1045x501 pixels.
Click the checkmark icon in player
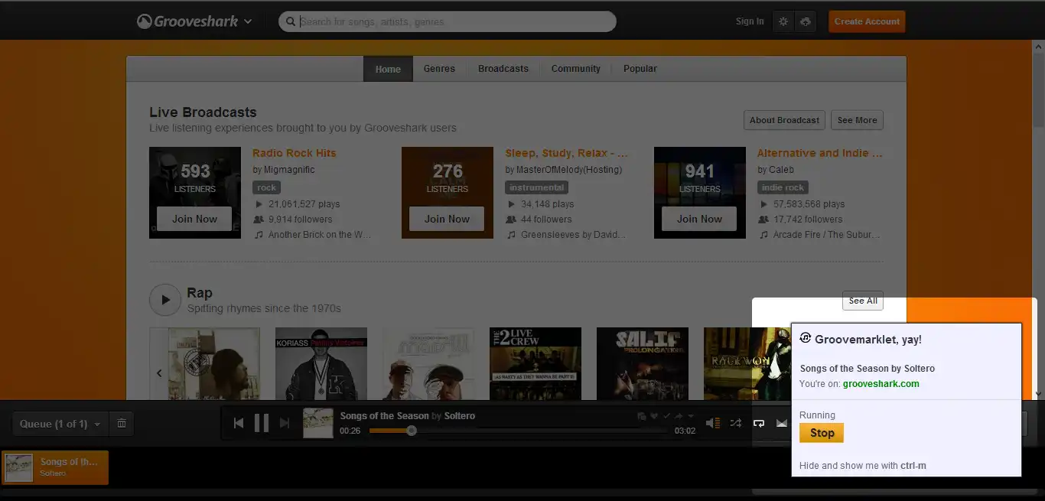point(666,416)
